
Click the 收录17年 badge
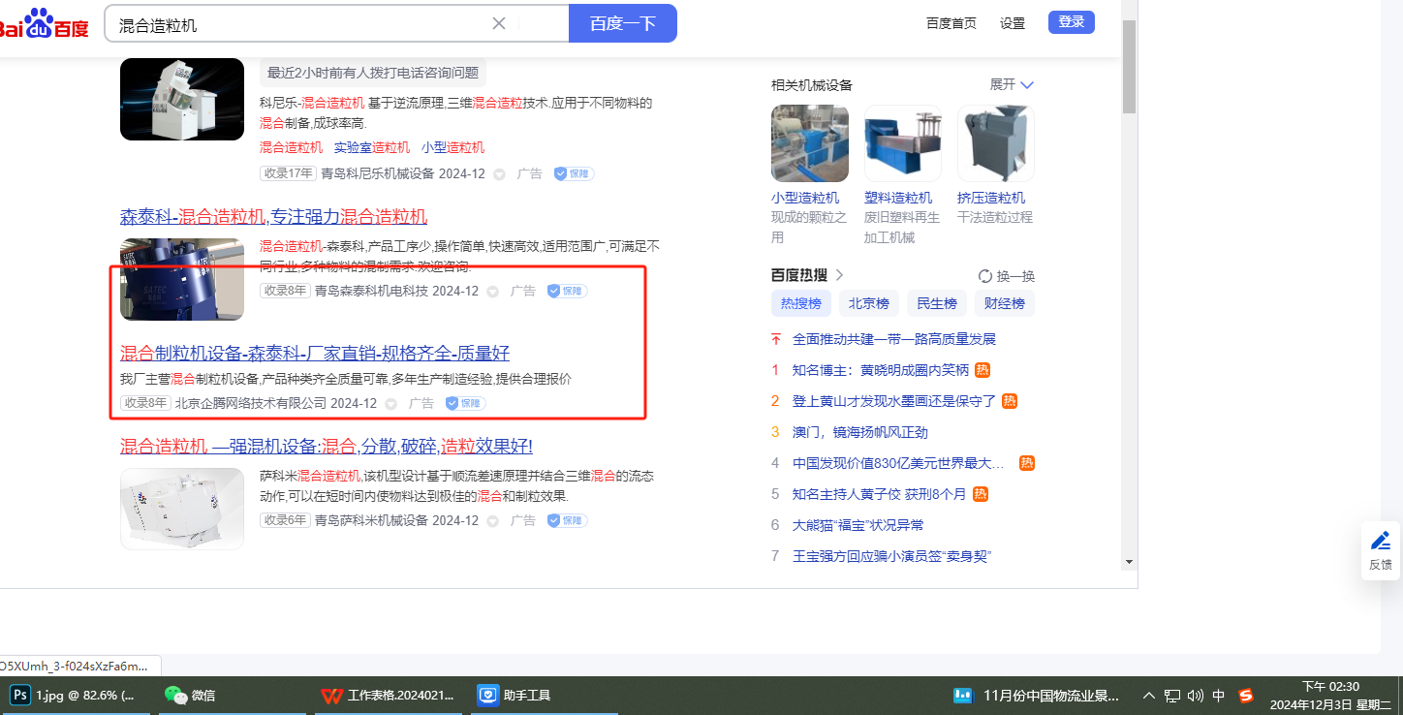(288, 173)
